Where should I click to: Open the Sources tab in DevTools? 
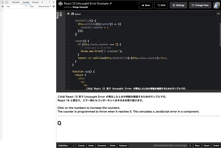[x=35, y=2]
